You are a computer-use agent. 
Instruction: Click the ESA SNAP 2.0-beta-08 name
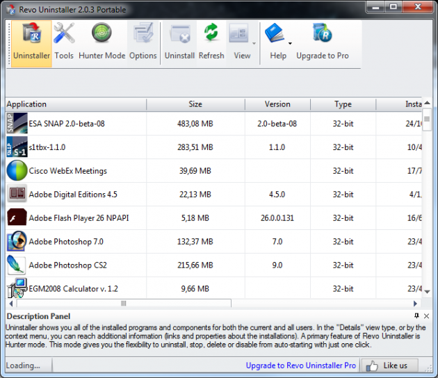pyautogui.click(x=67, y=124)
